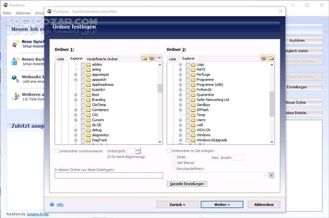Click folder icon of CSC

coord(88,115)
